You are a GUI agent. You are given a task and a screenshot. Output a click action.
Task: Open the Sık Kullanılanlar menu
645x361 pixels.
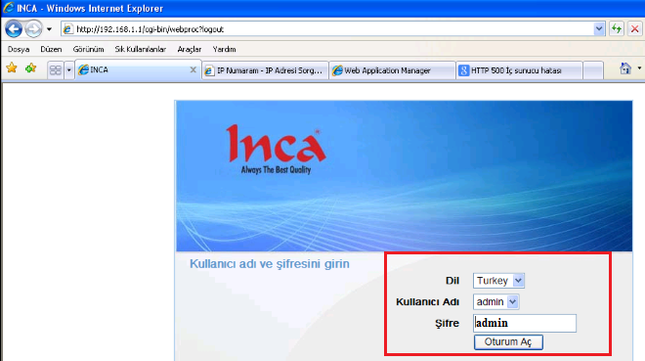point(141,49)
